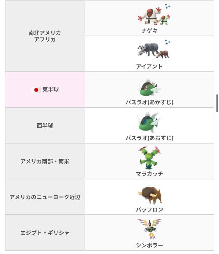Screen dimensions: 219x254
Task: Click the shiny sparkle icon above アイアント
Action: click(x=167, y=42)
